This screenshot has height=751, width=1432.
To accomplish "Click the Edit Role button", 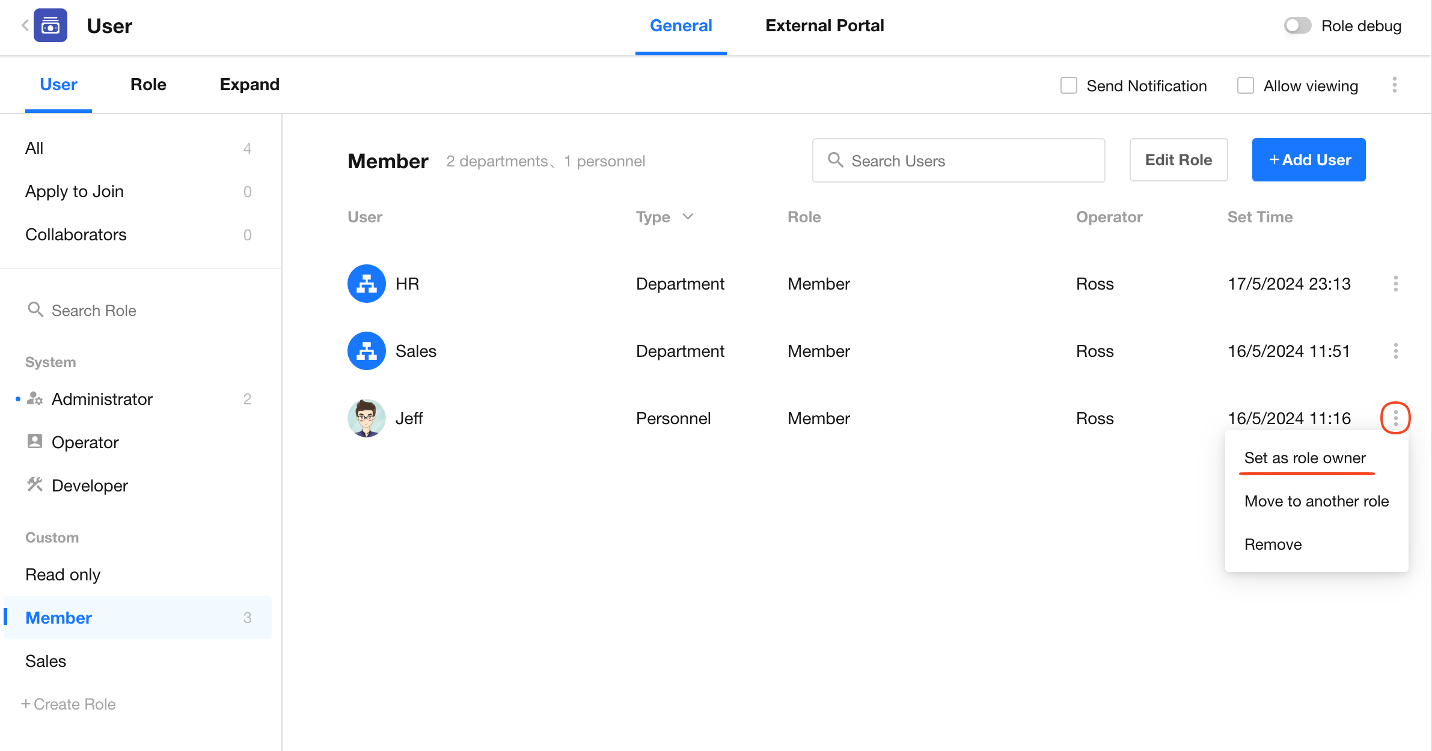I will pyautogui.click(x=1178, y=160).
